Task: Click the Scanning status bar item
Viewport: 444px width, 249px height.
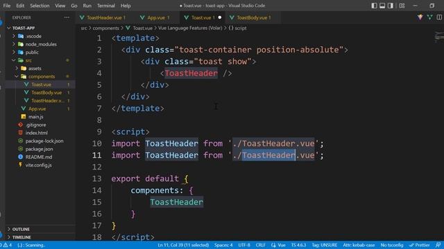Action: [x=31, y=245]
